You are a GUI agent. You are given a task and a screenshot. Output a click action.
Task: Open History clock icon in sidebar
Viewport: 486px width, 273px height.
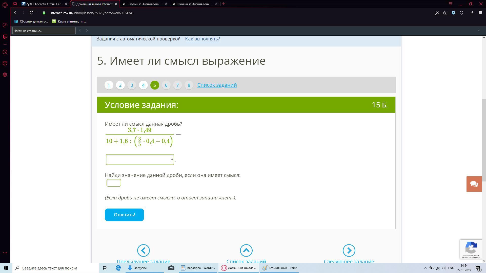[x=5, y=52]
